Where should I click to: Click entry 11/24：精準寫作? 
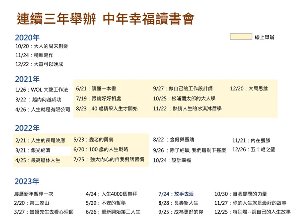[34, 55]
